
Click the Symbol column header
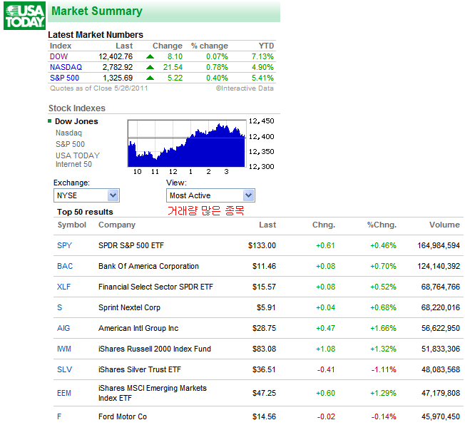pyautogui.click(x=72, y=225)
